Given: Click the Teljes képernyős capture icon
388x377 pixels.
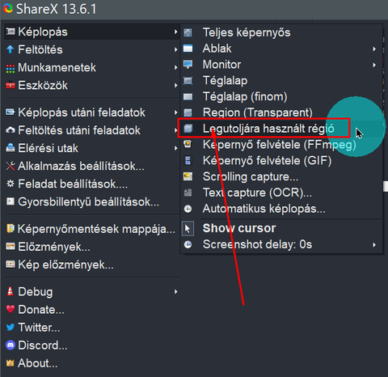Looking at the screenshot, I should click(188, 32).
